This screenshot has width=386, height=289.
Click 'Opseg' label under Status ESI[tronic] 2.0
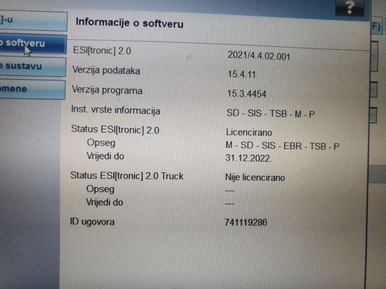pyautogui.click(x=101, y=143)
